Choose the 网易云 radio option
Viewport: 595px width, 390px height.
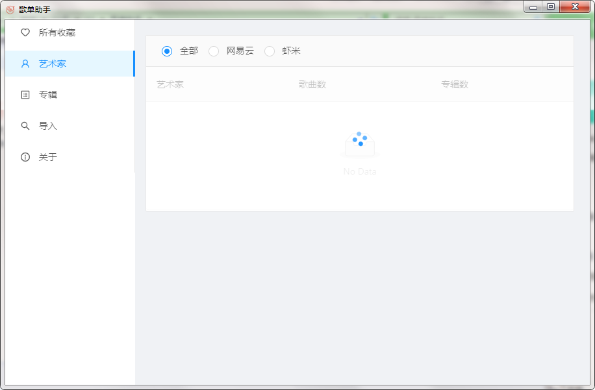[x=214, y=51]
